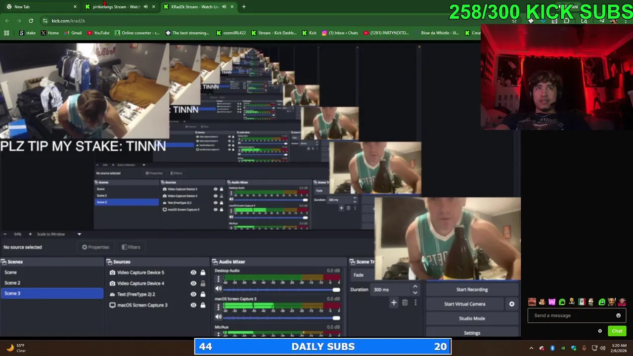Open Instagram Inbox Chats bookmark
Screen dimensions: 633x356
tap(340, 33)
